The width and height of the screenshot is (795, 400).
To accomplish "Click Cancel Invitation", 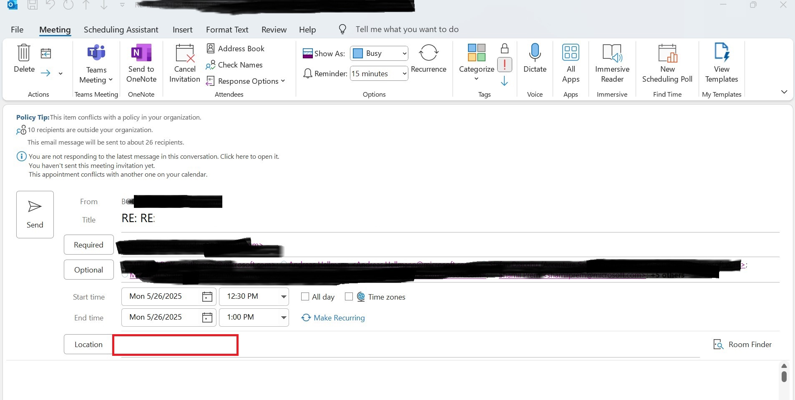I will 184,63.
